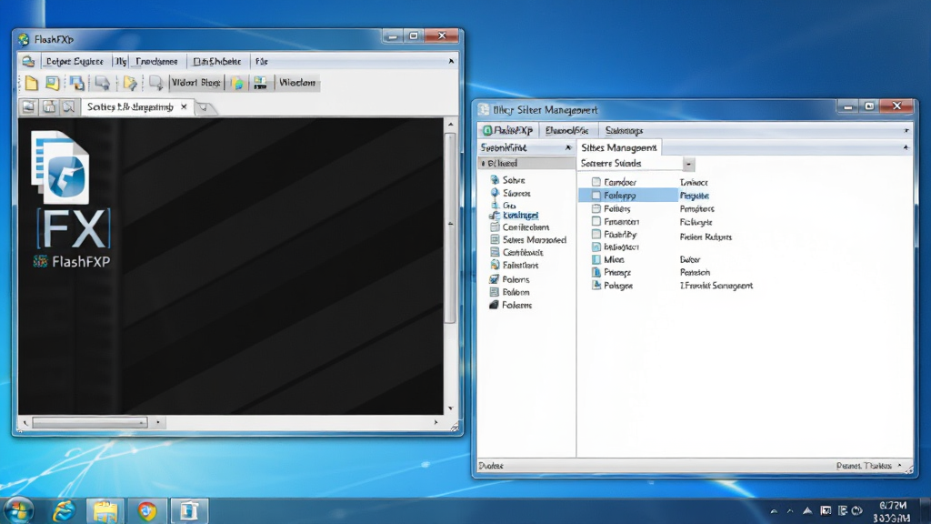Screen dimensions: 931x524
Task: Click the yellow new document icon in FlashFXP toolbar
Action: point(31,83)
